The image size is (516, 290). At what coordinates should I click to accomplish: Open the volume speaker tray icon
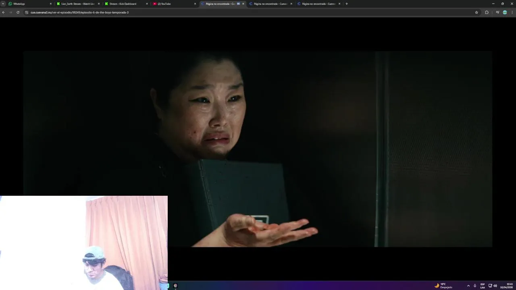click(495, 286)
